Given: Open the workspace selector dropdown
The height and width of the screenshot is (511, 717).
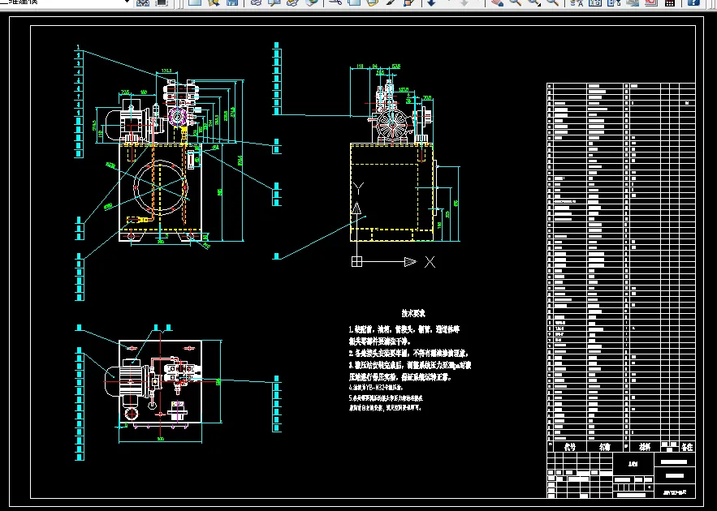Looking at the screenshot, I should [x=127, y=2].
